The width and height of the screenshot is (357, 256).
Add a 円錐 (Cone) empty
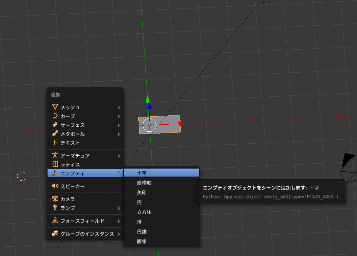[162, 232]
